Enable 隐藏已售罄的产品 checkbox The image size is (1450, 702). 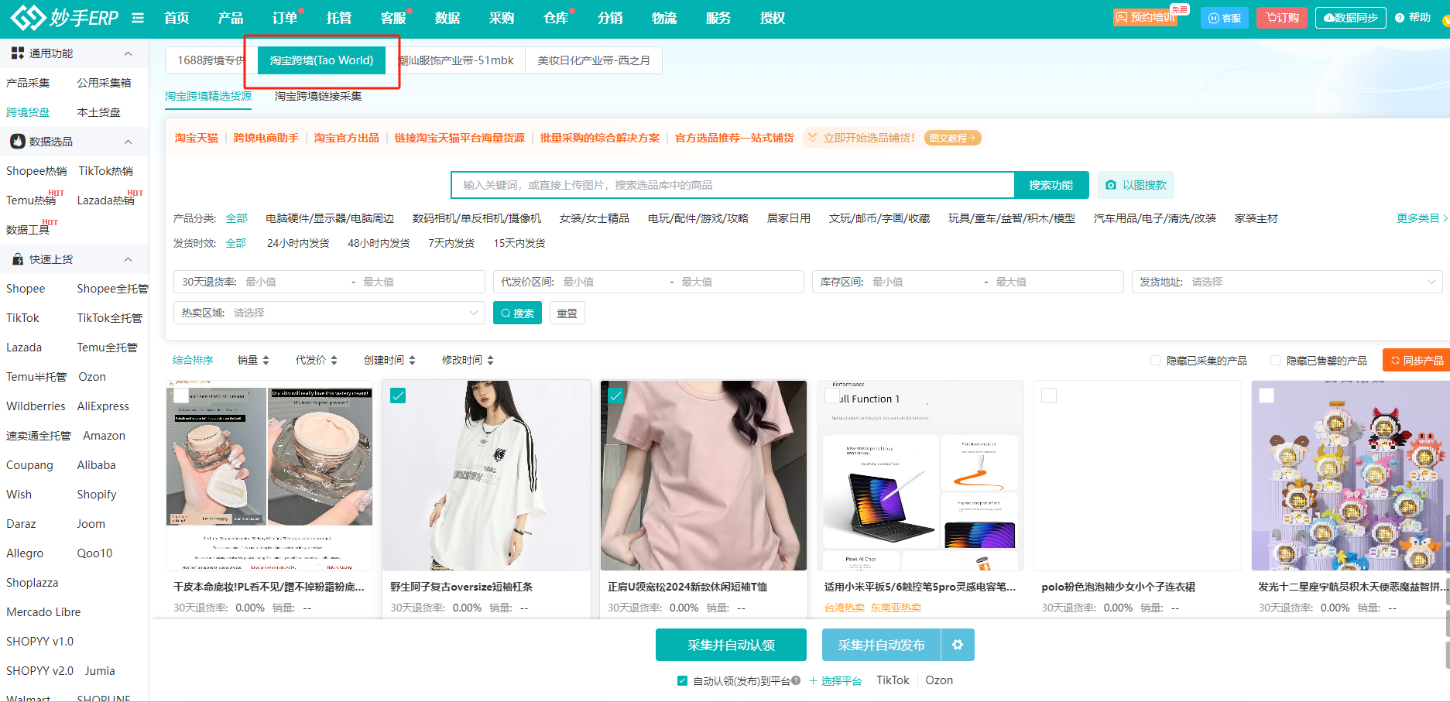1275,360
